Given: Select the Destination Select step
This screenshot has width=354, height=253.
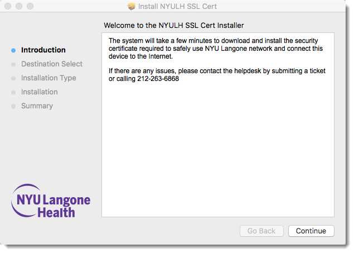Looking at the screenshot, I should tap(52, 64).
